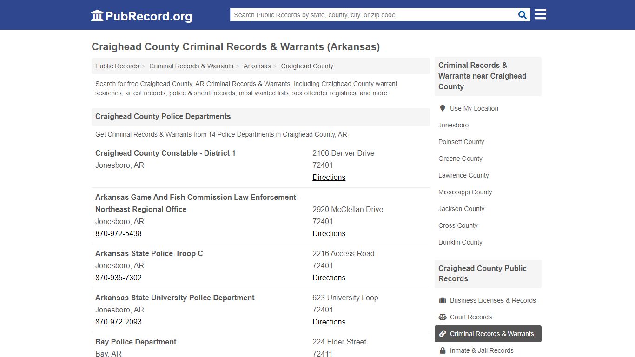Click the Use My Location pin icon
The height and width of the screenshot is (357, 635).
coord(443,108)
